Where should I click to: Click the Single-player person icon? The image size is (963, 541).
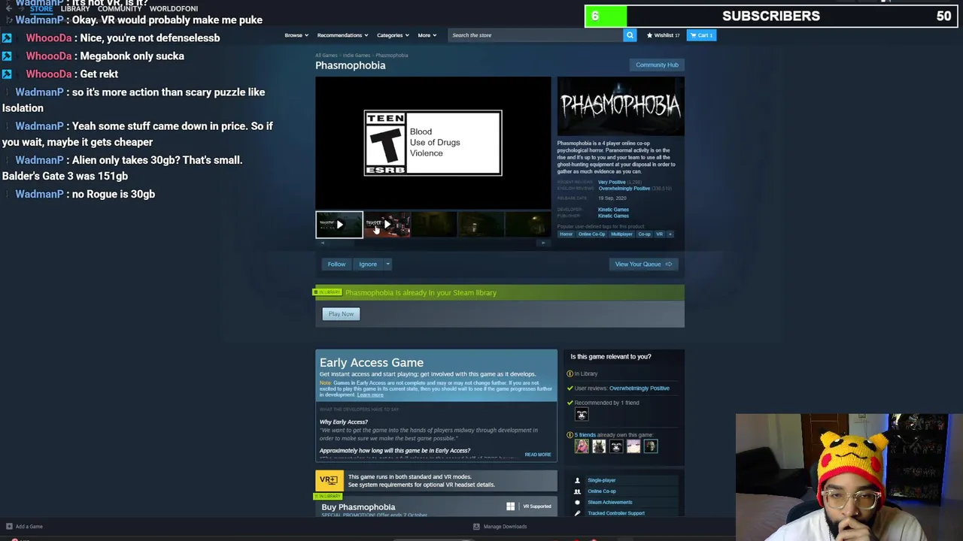pyautogui.click(x=577, y=480)
